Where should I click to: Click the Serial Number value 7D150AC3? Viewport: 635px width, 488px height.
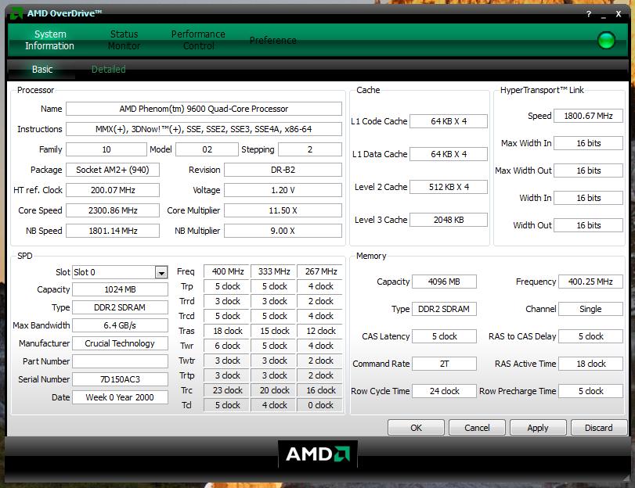(120, 379)
